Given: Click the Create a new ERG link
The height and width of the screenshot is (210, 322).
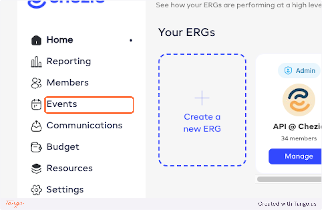Looking at the screenshot, I should [x=202, y=123].
